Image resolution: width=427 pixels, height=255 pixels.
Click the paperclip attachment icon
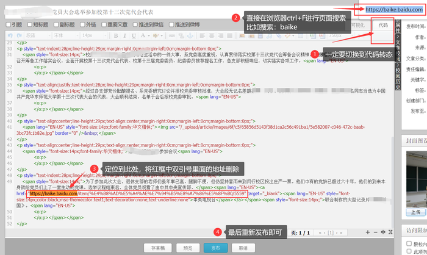[279, 36]
